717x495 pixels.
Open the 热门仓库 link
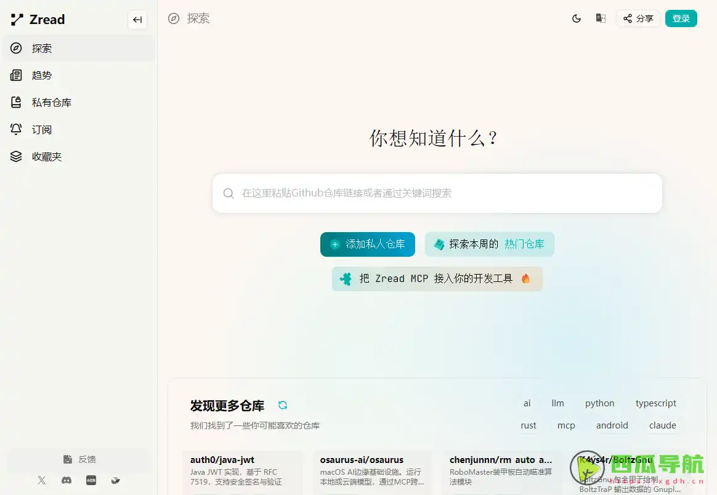click(525, 244)
